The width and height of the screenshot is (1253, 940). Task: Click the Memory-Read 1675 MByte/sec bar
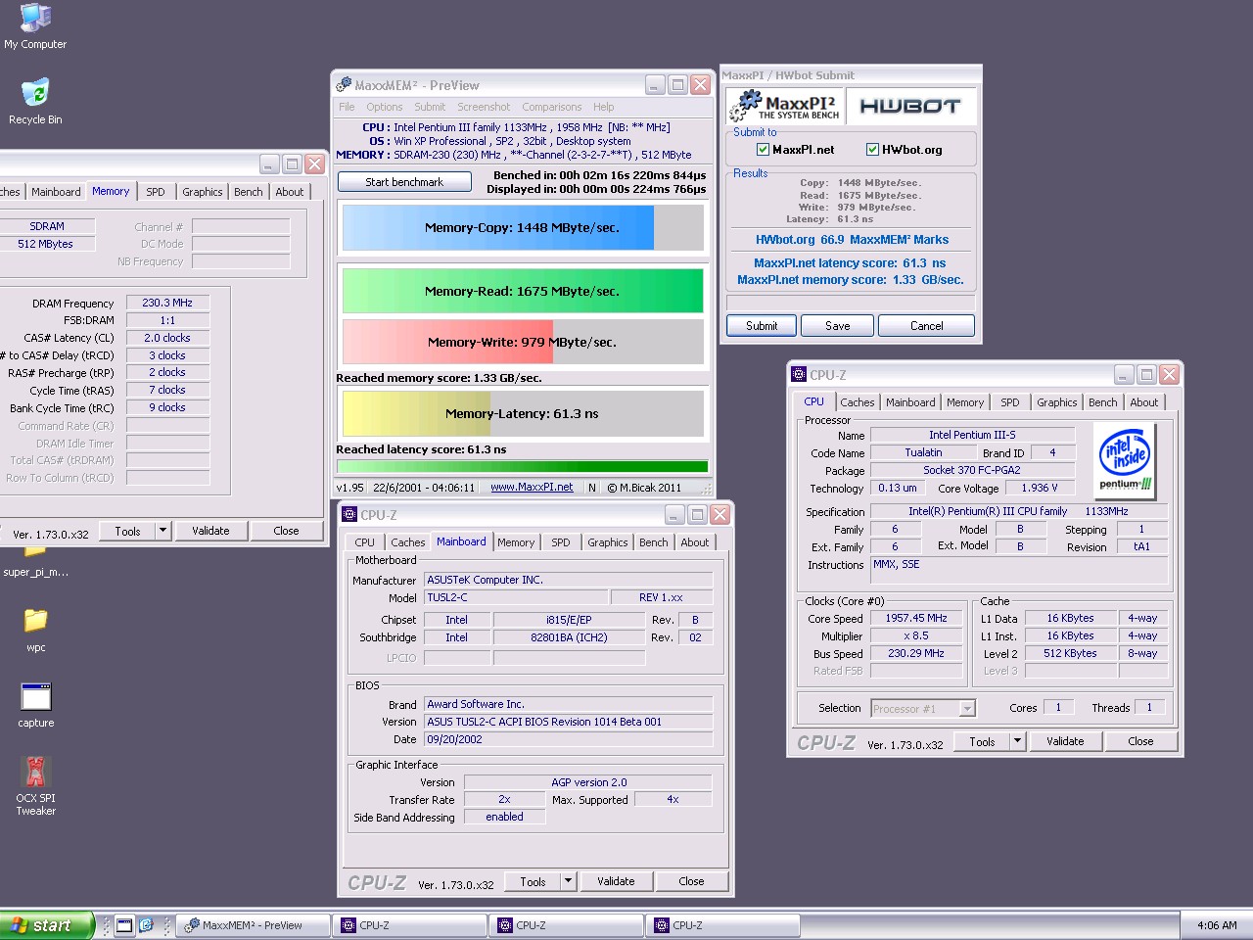[x=523, y=291]
